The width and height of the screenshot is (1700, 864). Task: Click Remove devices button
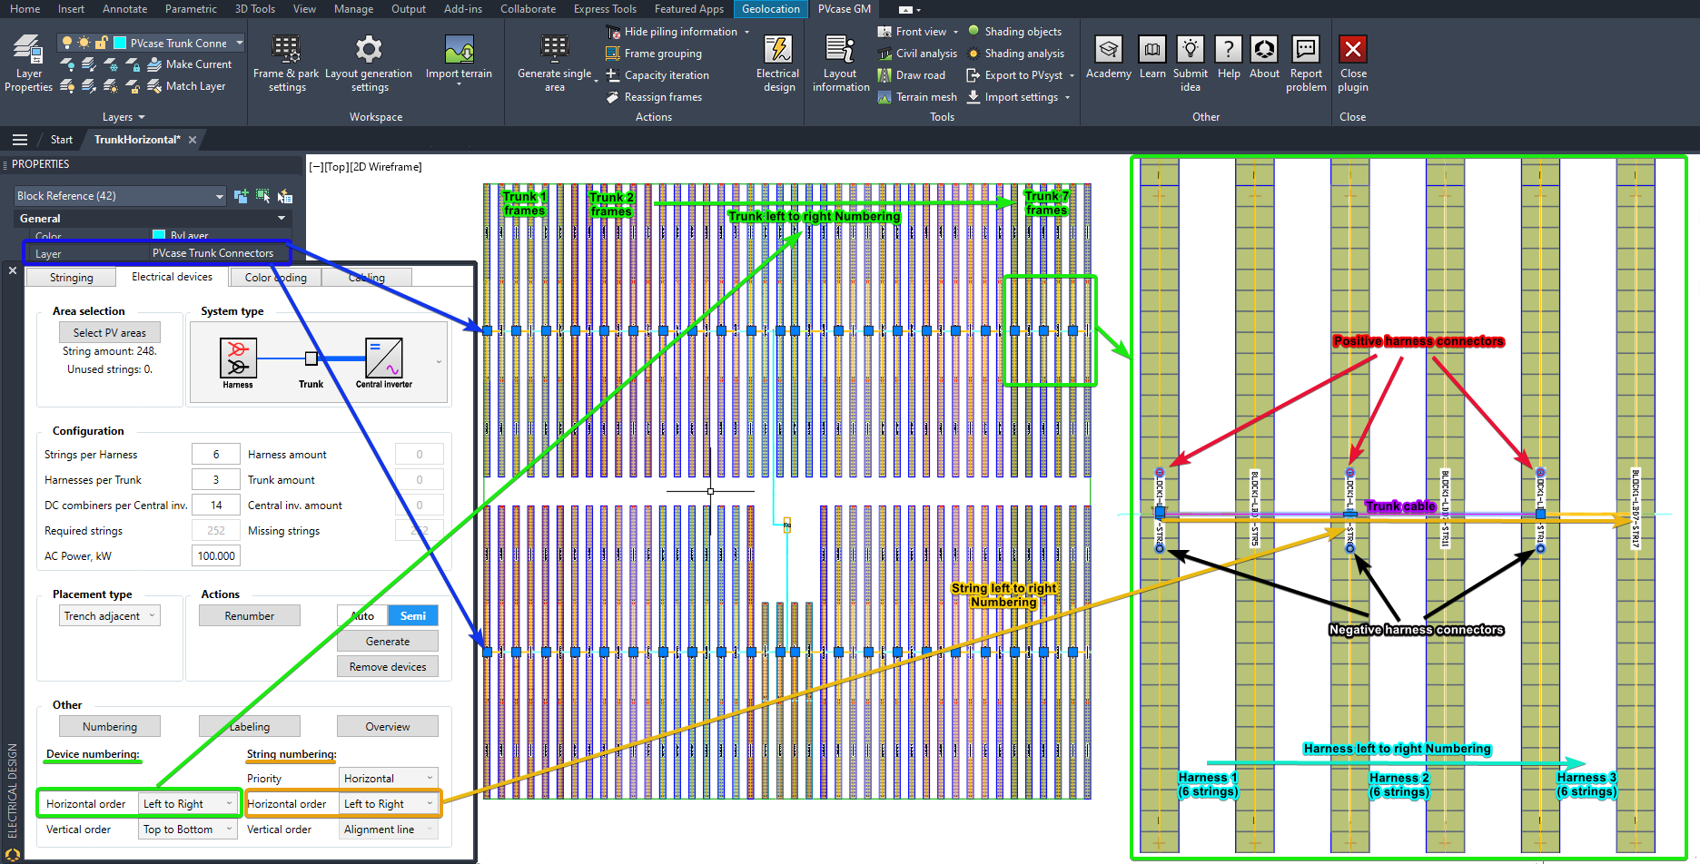(x=388, y=666)
